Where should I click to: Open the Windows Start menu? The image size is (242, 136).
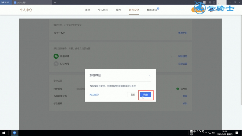pyautogui.click(x=4, y=133)
